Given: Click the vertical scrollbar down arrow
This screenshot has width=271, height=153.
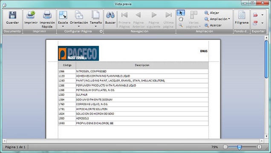Looking at the screenshot, I should click(x=266, y=136).
